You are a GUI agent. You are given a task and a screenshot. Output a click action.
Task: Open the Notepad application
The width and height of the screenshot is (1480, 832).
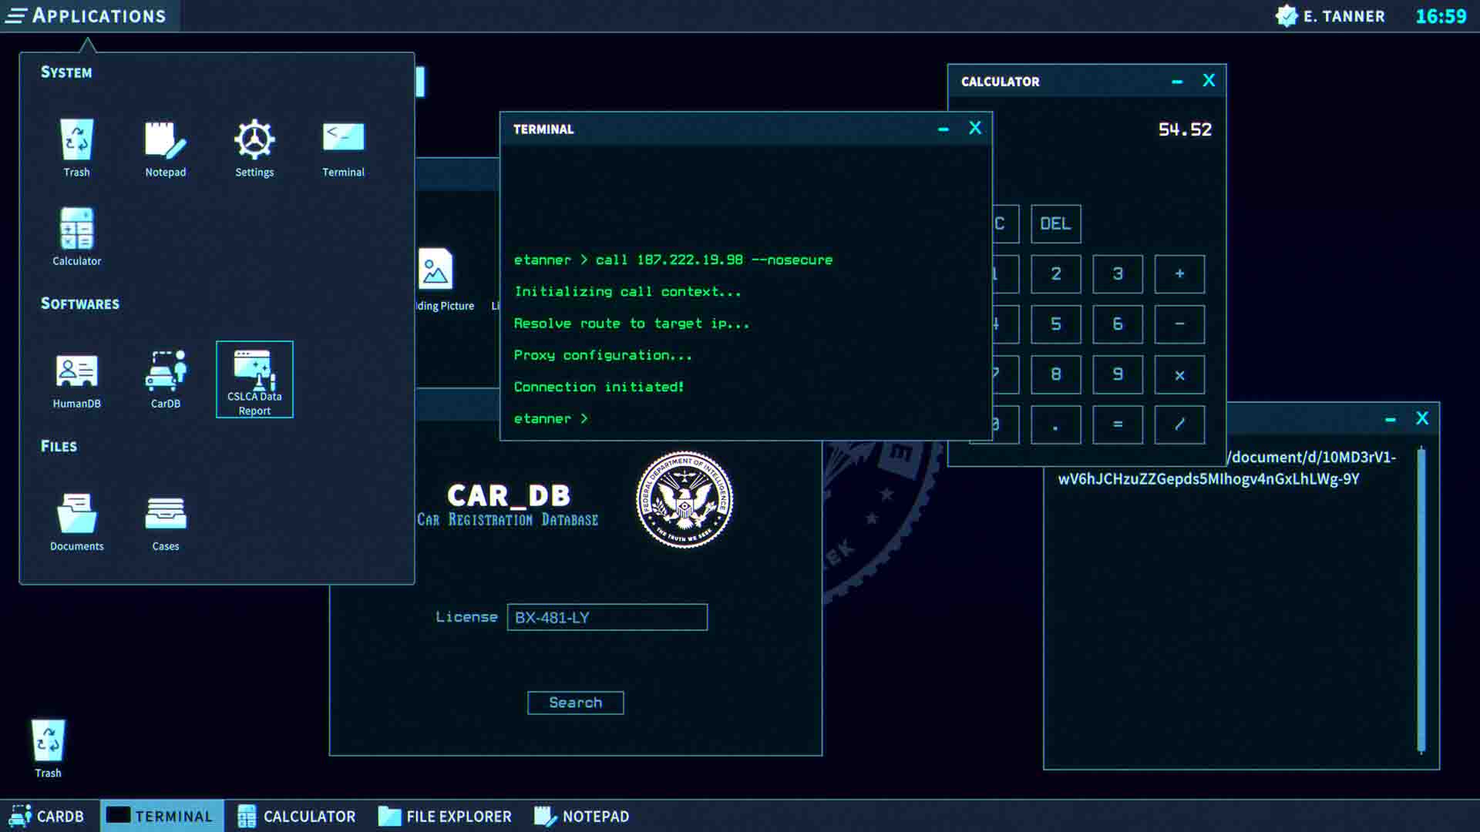[166, 147]
